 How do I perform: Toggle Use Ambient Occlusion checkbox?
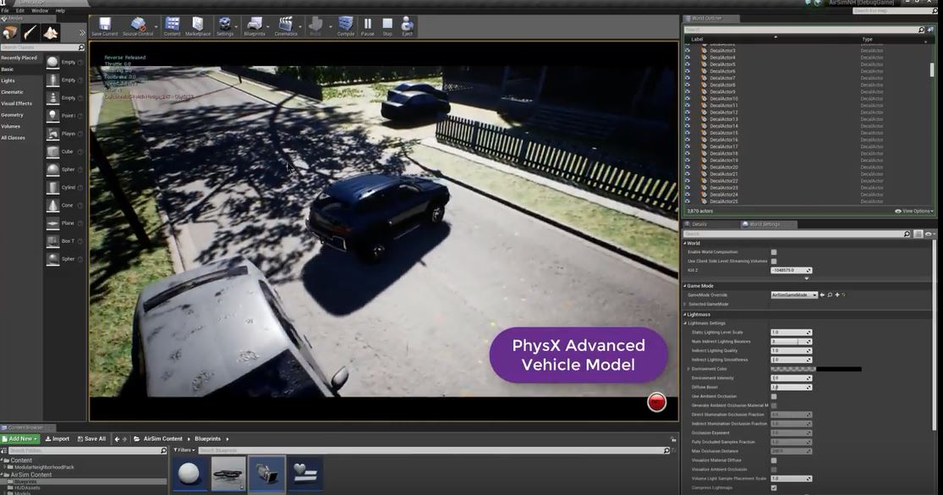pos(774,396)
